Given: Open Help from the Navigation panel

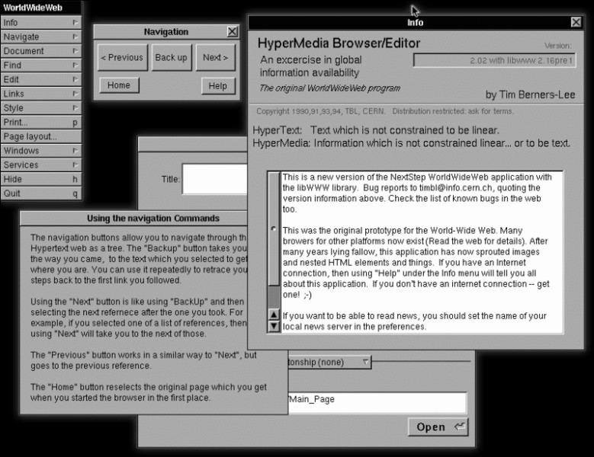Looking at the screenshot, I should click(x=218, y=86).
